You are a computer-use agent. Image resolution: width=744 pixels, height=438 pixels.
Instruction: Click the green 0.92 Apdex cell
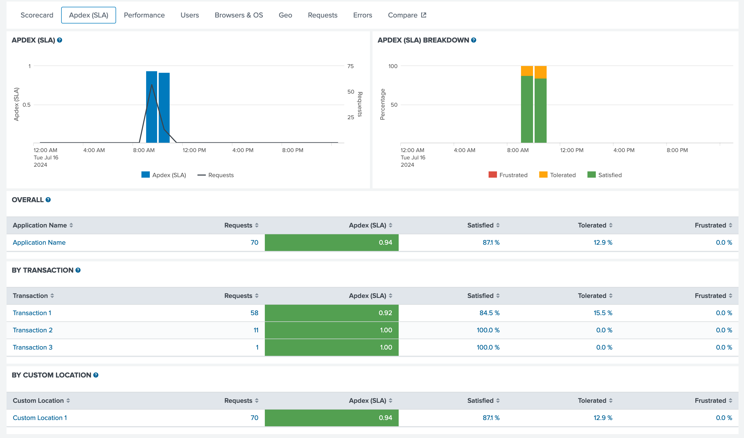tap(331, 313)
